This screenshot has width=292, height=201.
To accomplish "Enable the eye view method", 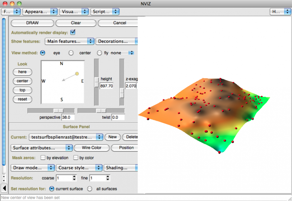I will pos(43,53).
